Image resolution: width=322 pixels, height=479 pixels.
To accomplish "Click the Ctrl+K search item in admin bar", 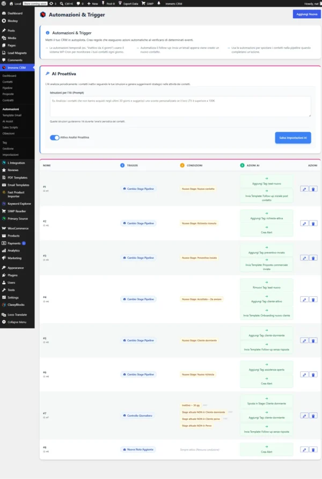I will tap(67, 4).
